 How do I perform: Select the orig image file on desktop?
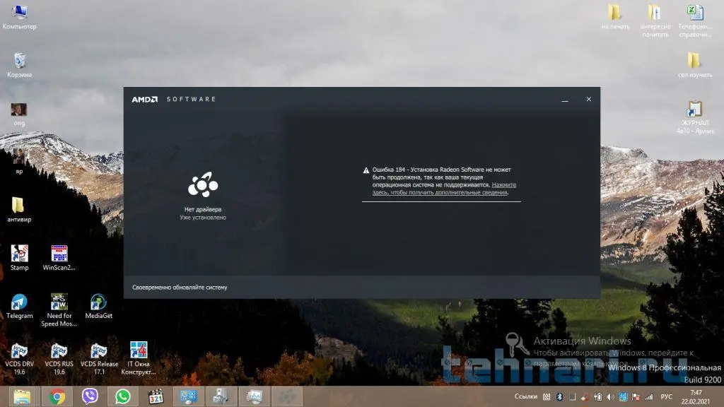pos(19,114)
